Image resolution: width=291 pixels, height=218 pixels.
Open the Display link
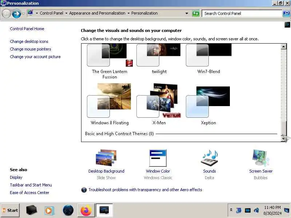pyautogui.click(x=16, y=177)
